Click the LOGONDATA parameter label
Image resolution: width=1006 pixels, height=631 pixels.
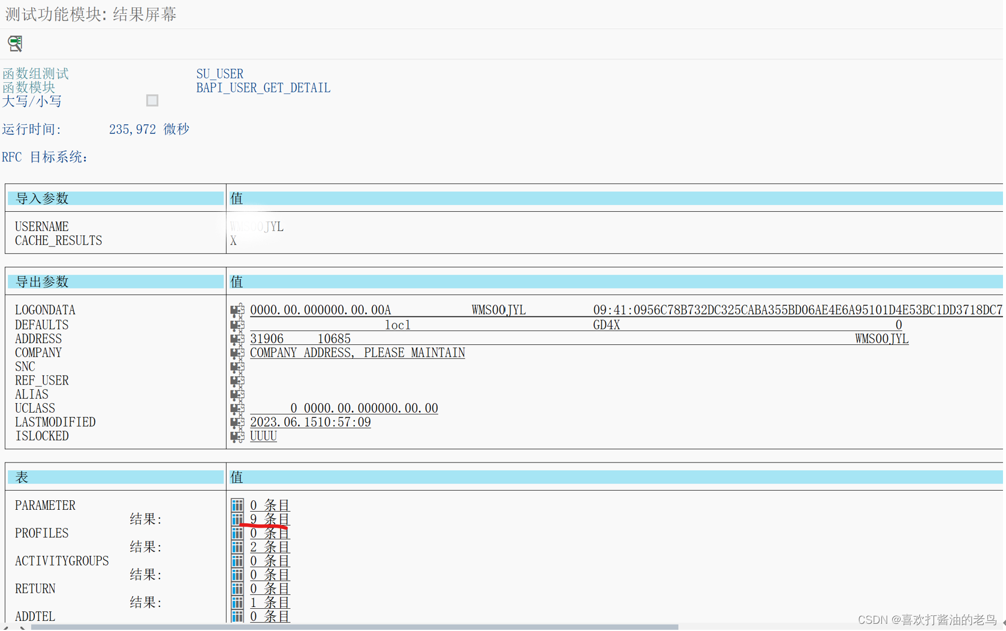[x=45, y=310]
